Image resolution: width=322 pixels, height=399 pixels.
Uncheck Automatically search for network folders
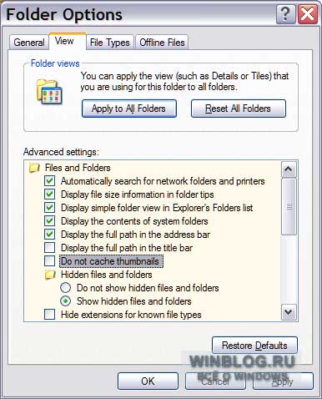[x=49, y=181]
